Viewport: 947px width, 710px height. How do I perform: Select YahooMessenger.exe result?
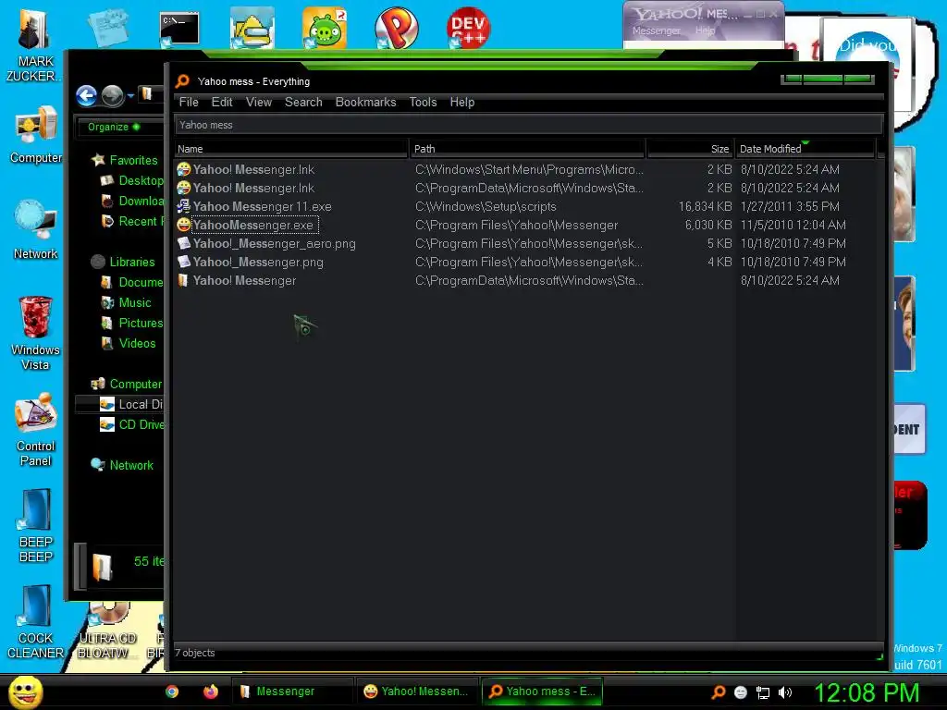point(253,226)
